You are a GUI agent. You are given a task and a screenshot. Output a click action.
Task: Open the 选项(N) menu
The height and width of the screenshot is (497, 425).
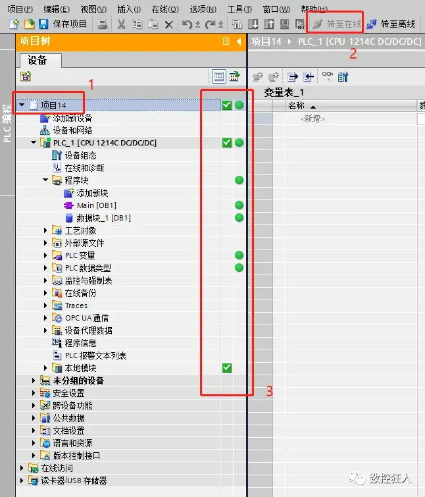click(203, 9)
